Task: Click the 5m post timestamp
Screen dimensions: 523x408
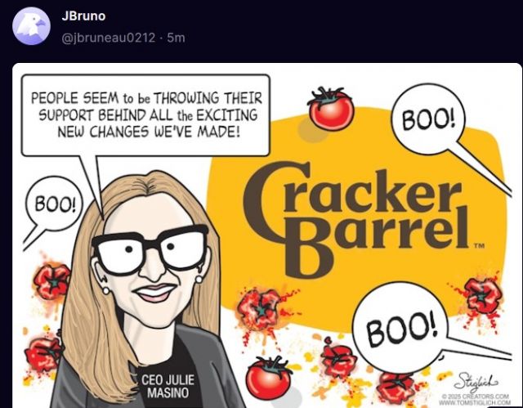Action: click(176, 38)
